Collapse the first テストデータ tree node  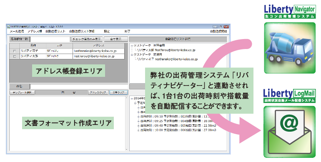point(132,46)
